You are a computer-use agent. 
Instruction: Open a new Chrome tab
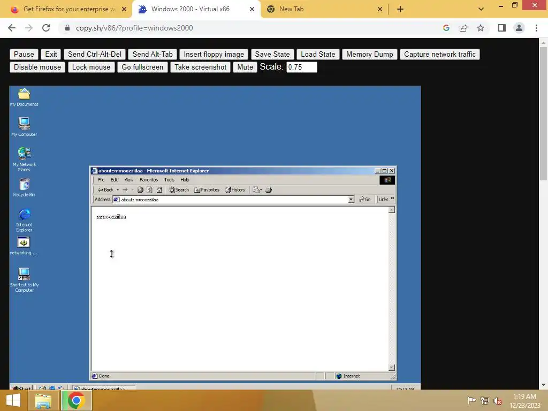pyautogui.click(x=400, y=9)
